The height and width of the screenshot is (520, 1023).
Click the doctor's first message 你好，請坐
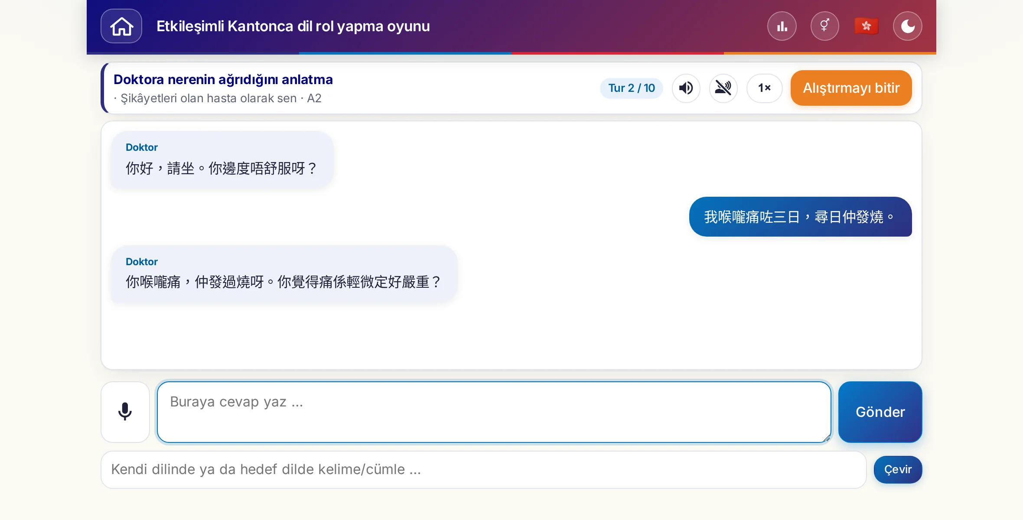[222, 160]
